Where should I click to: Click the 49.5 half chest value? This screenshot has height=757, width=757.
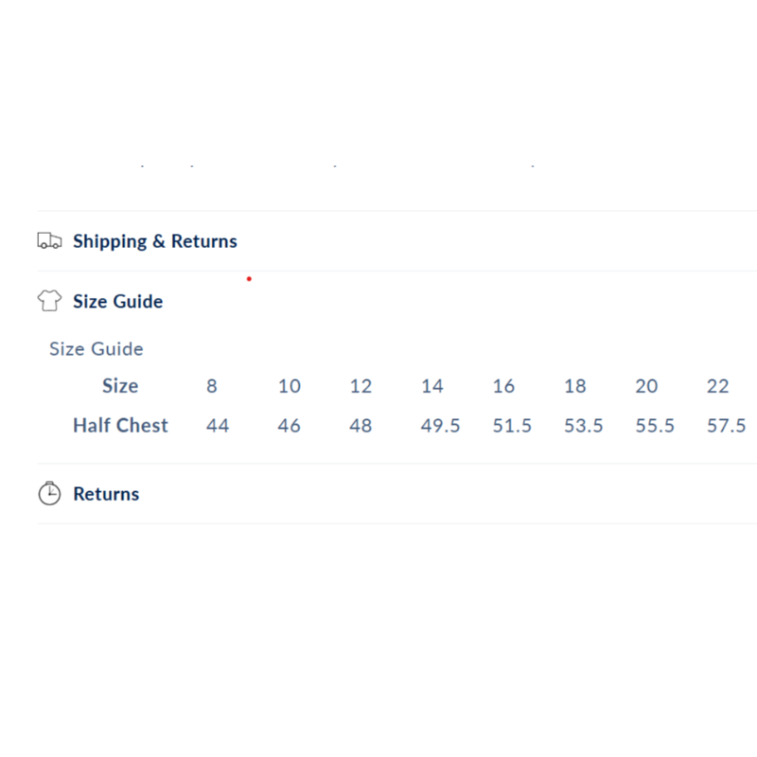(441, 426)
